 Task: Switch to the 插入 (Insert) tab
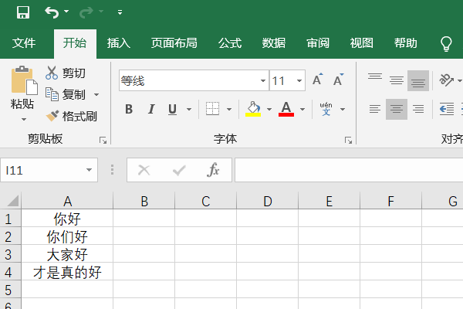118,43
